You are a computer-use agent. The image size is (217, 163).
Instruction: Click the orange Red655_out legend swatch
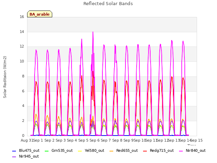112,151
